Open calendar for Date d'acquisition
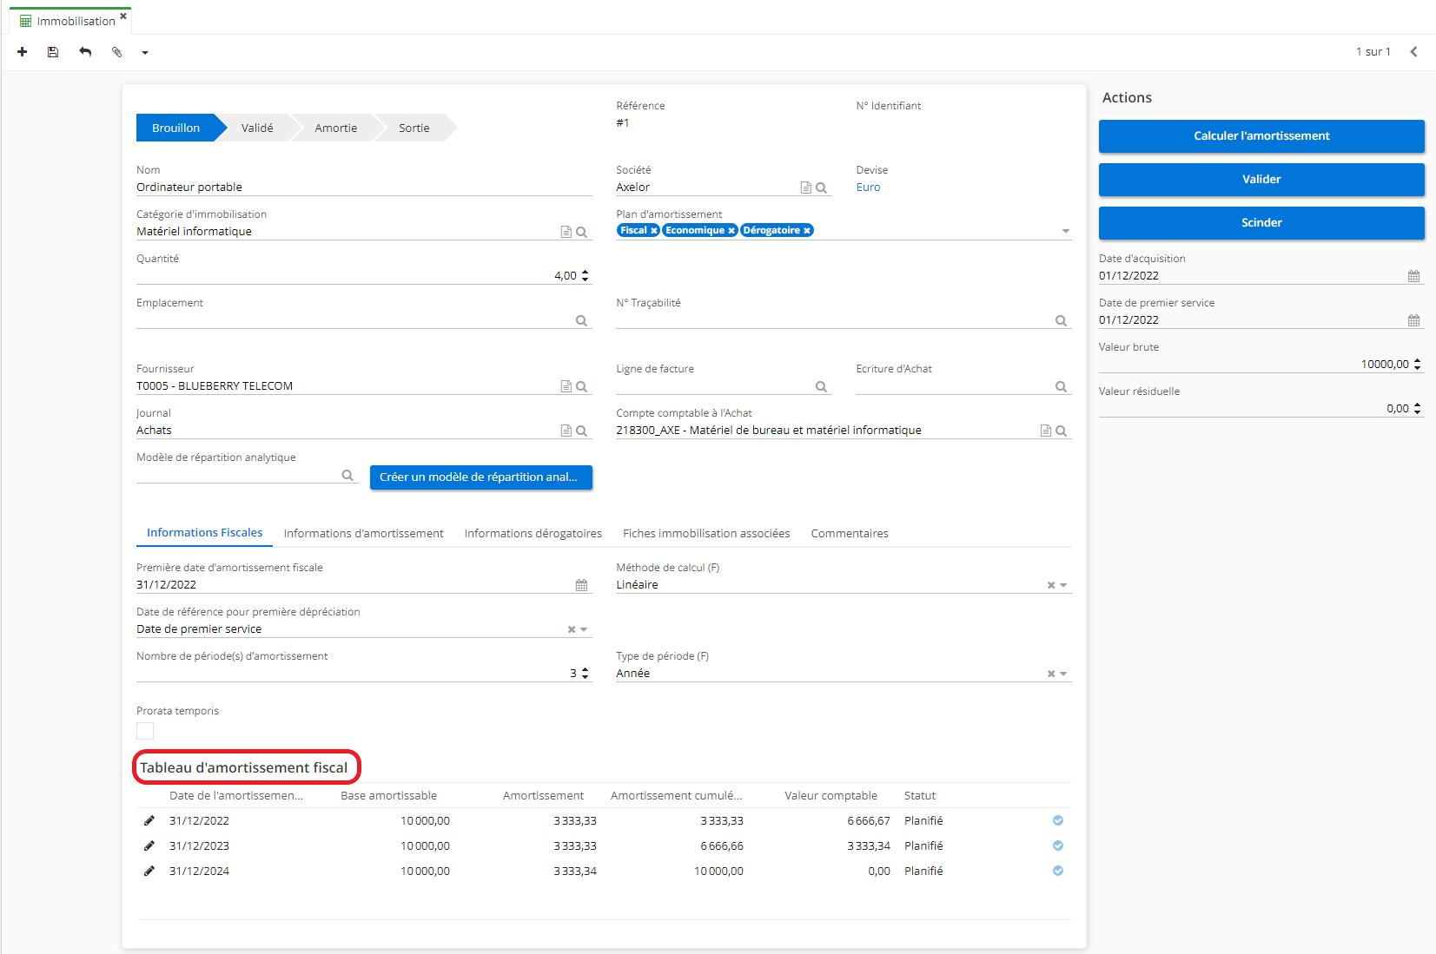 coord(1414,276)
